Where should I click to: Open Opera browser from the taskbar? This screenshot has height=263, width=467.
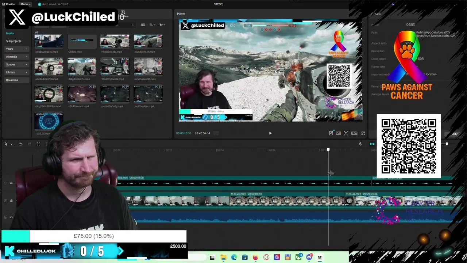(266, 257)
